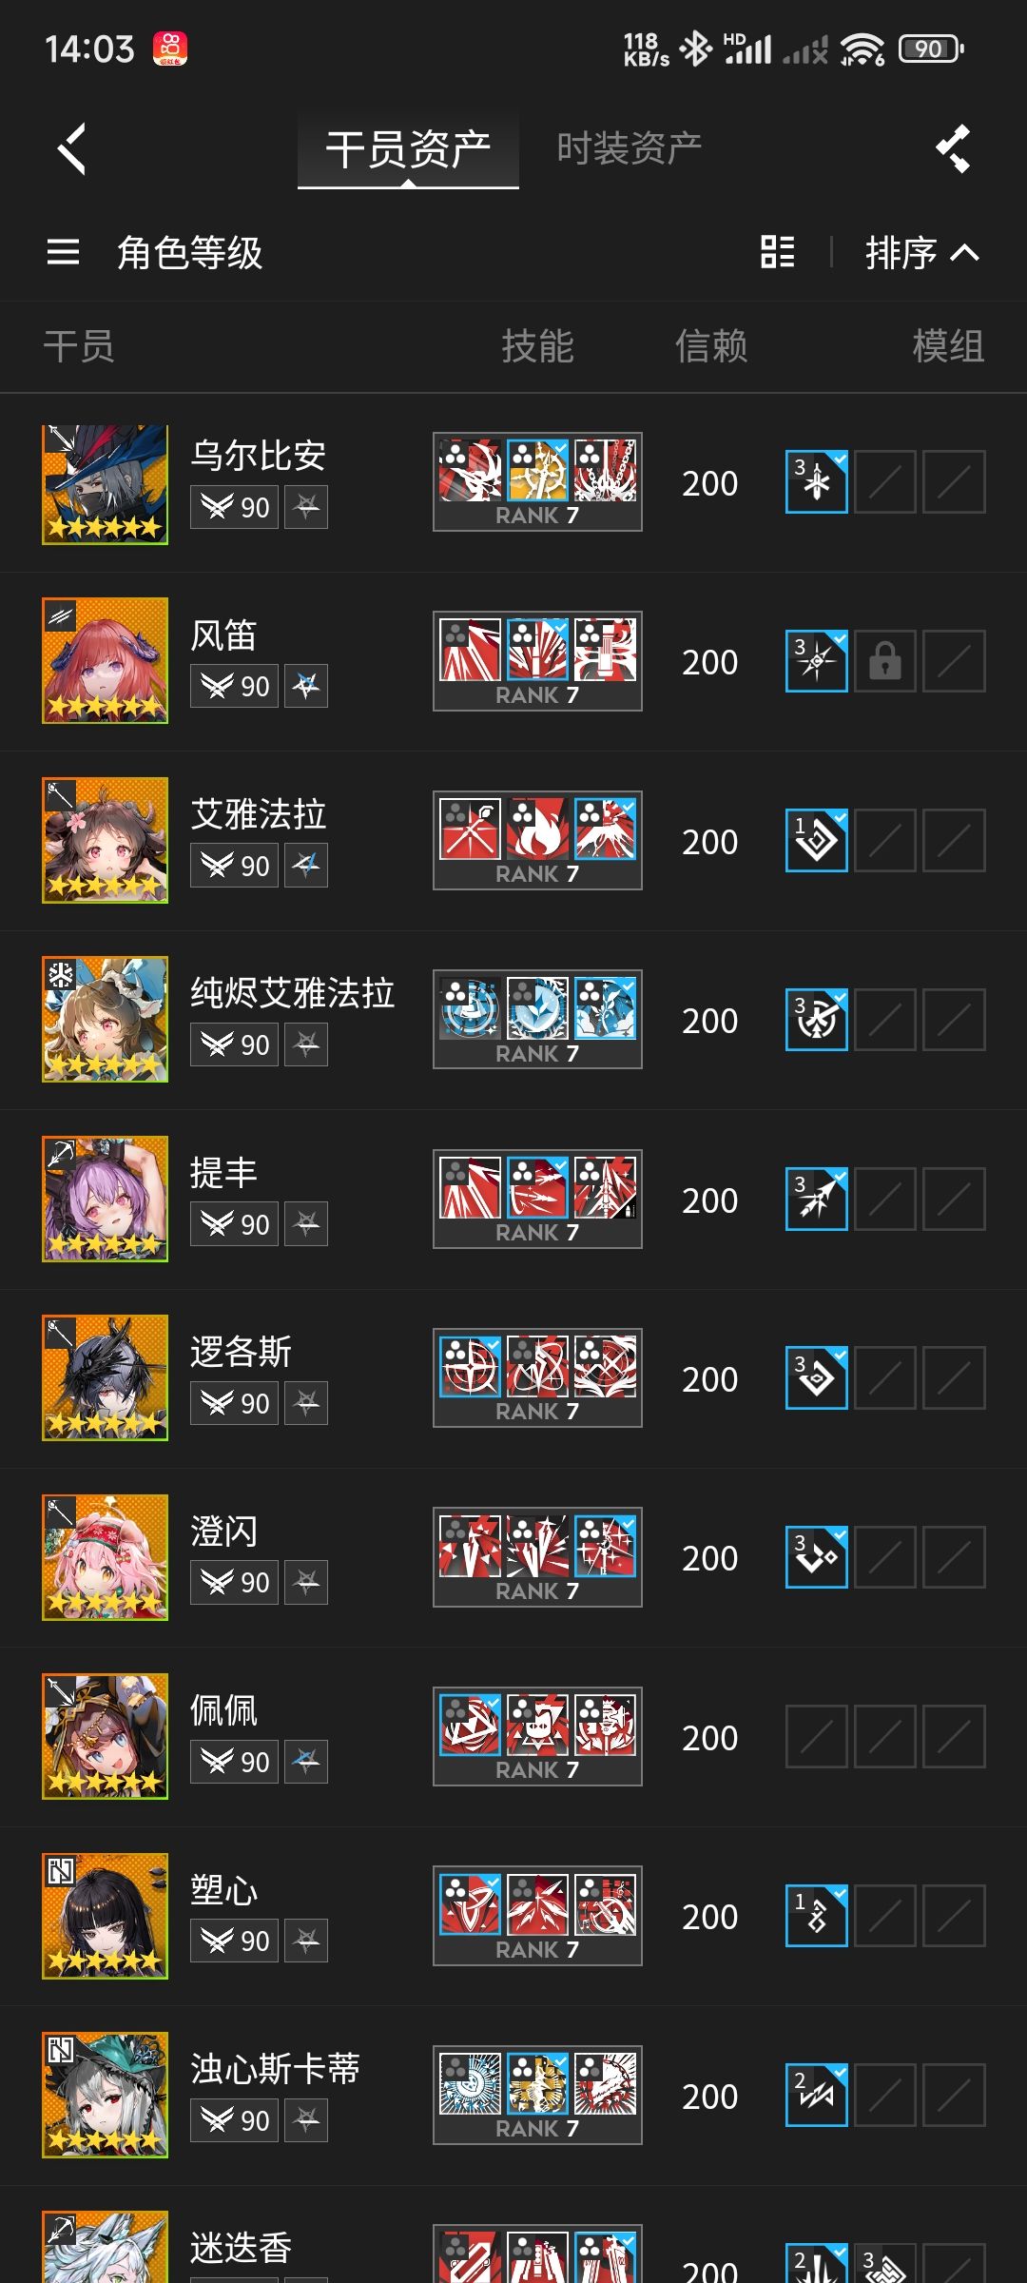This screenshot has width=1027, height=2283.
Task: Open the share icon at top right
Action: 953,148
